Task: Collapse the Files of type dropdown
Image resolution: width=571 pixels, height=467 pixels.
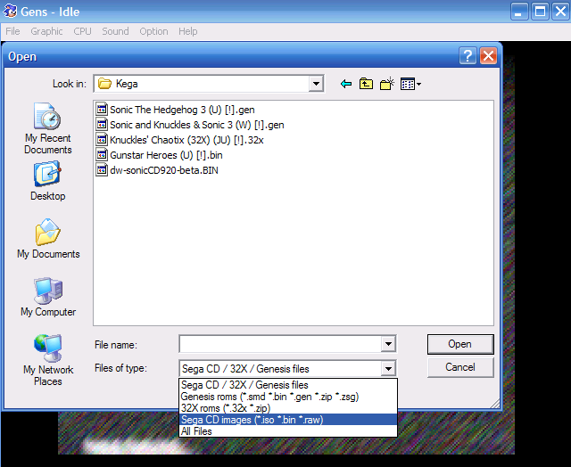Action: click(387, 368)
